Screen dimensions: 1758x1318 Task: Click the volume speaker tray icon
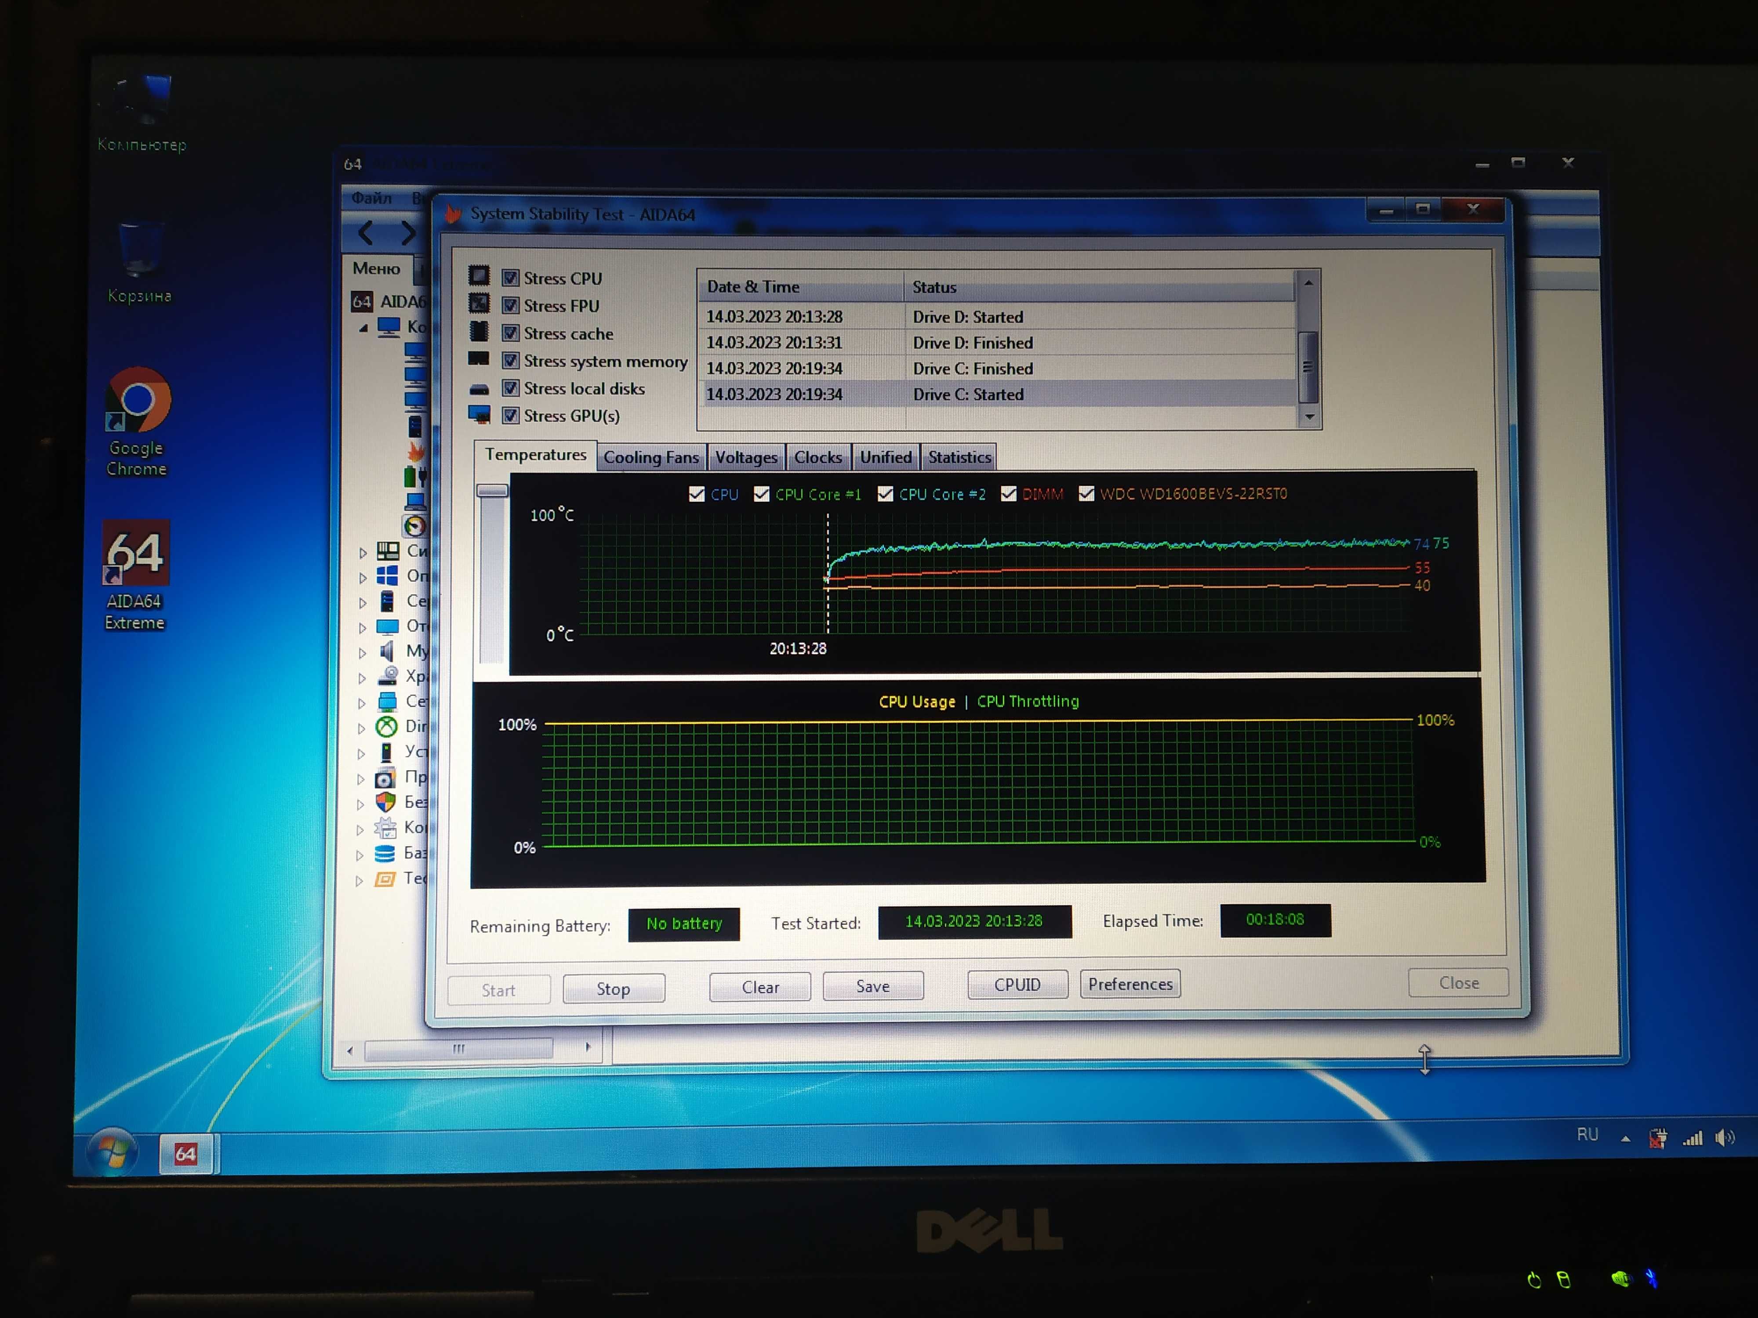click(1725, 1138)
